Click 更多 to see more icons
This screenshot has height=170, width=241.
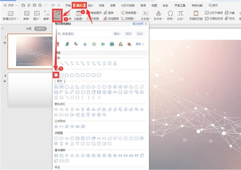tap(140, 44)
